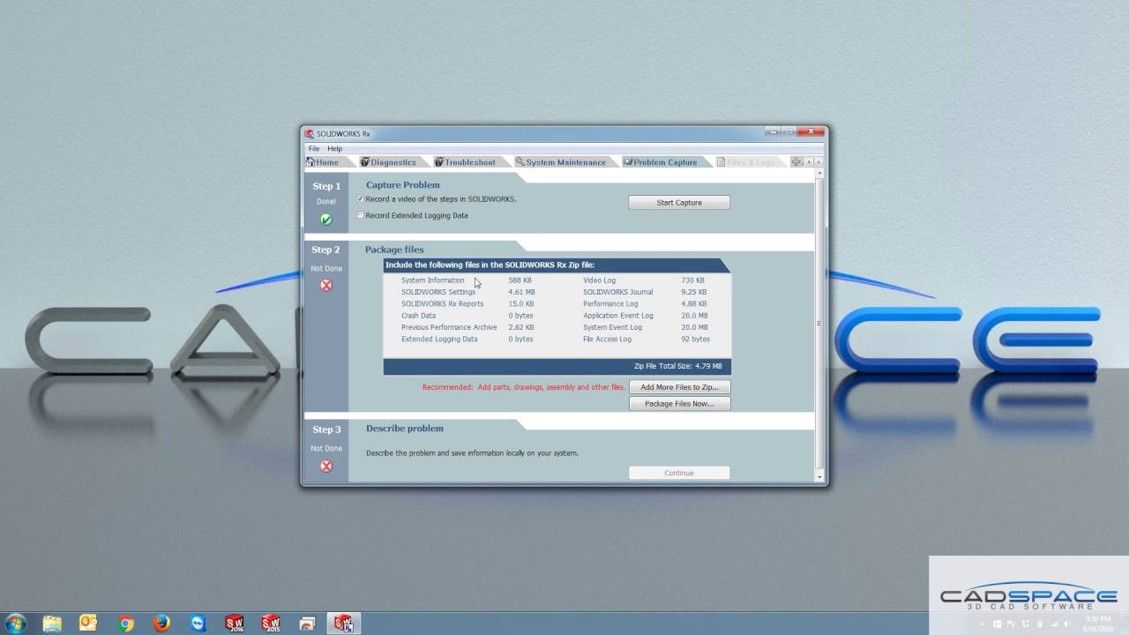Launch SOLIDWORKS 2016 from the taskbar
The width and height of the screenshot is (1129, 635).
[x=235, y=624]
